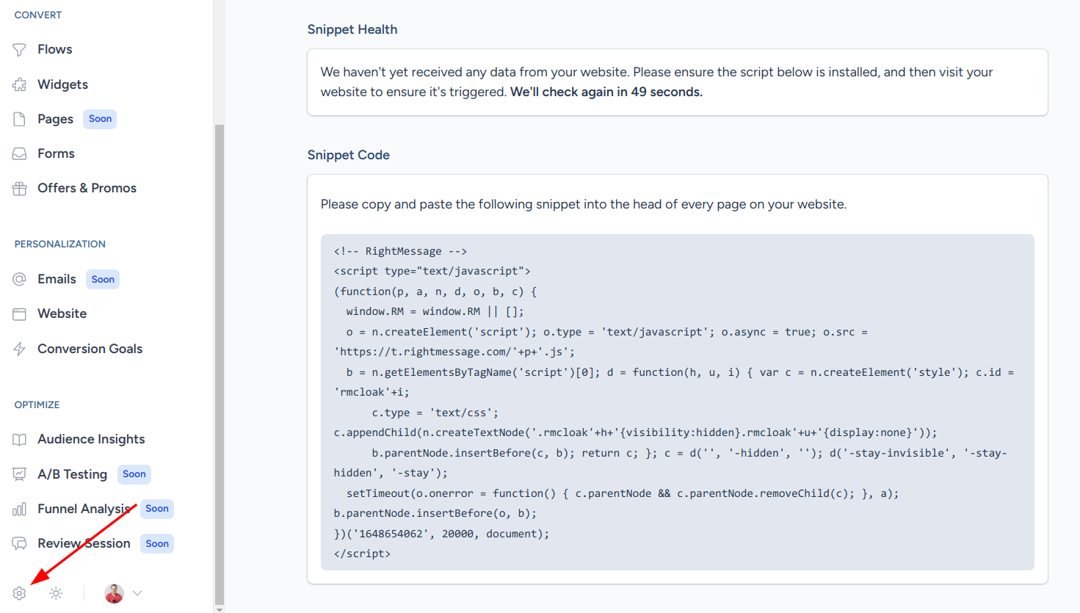Click the Soon badge next to Pages
The height and width of the screenshot is (613, 1080).
(x=99, y=119)
